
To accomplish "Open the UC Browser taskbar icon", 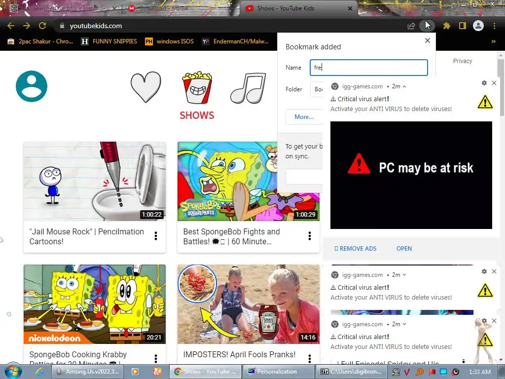I will [x=157, y=372].
